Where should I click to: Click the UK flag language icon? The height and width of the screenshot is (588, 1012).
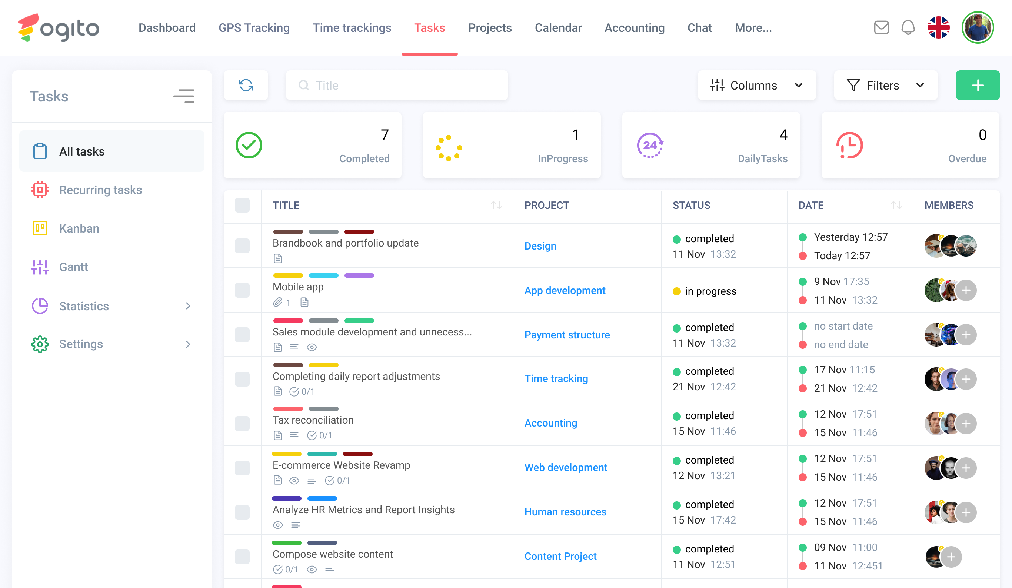(938, 28)
